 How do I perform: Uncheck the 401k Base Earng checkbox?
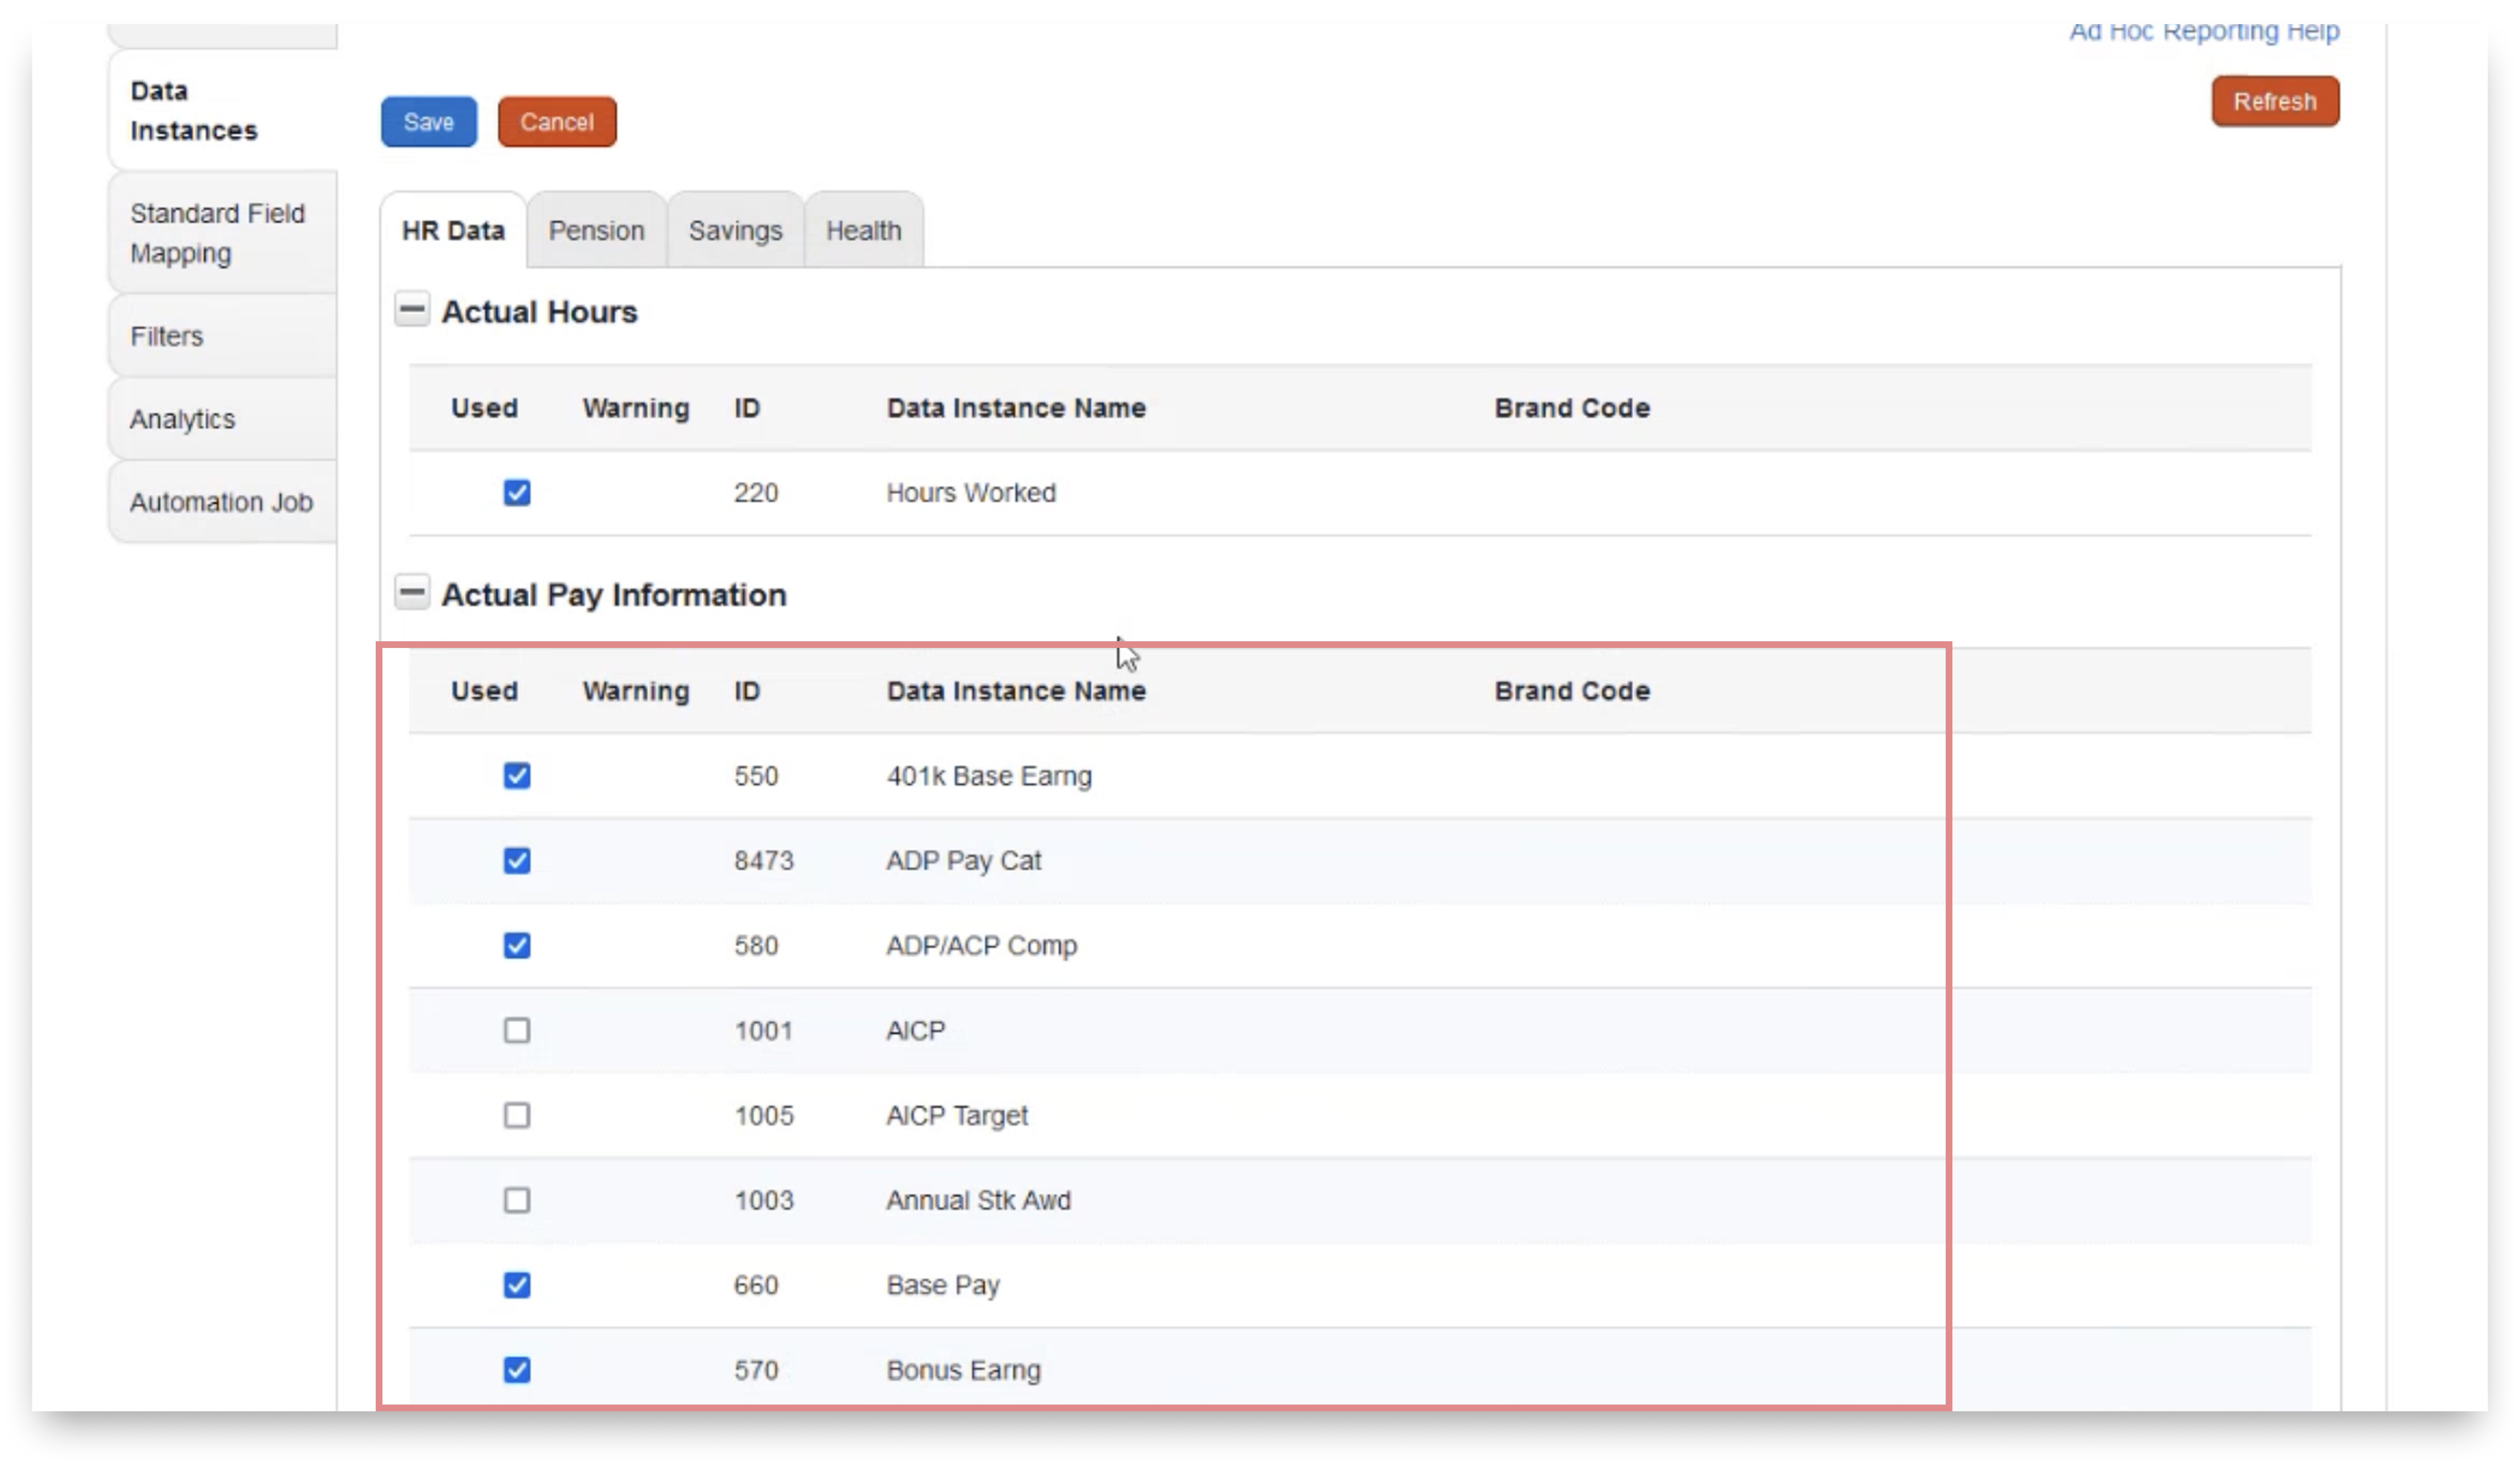[517, 776]
